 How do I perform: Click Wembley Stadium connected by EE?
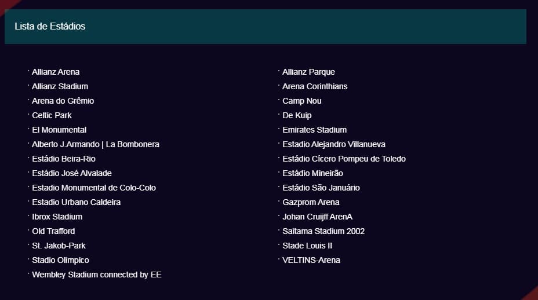coord(97,275)
